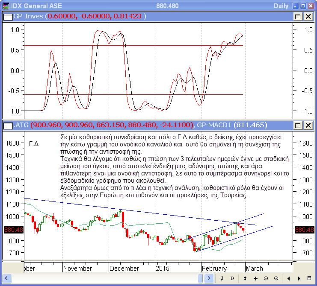Viewport: 317px width, 286px height.
Task: Click the GP-Inves pane control box icon
Action: (x=8, y=17)
